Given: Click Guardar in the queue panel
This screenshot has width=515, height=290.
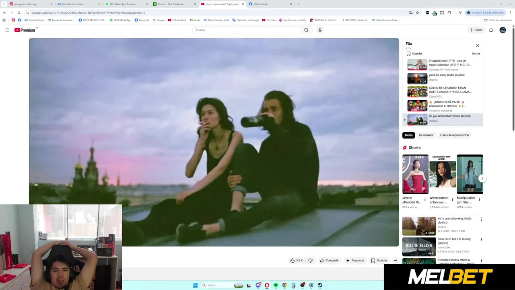Looking at the screenshot, I should [x=414, y=54].
